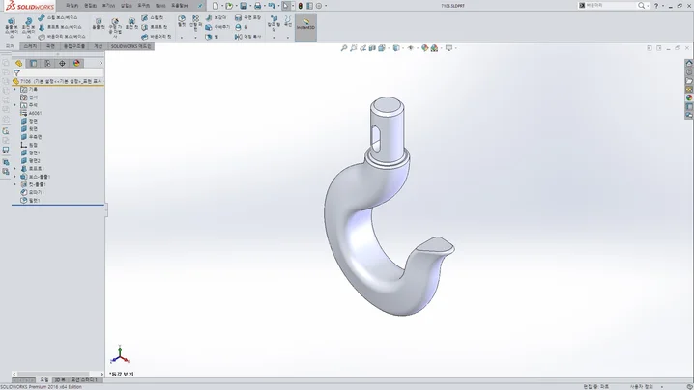694x390 pixels.
Task: Switch to the 스케치 command tab
Action: tap(30, 45)
